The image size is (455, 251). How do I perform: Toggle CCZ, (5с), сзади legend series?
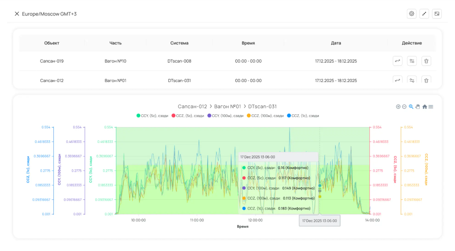point(188,116)
